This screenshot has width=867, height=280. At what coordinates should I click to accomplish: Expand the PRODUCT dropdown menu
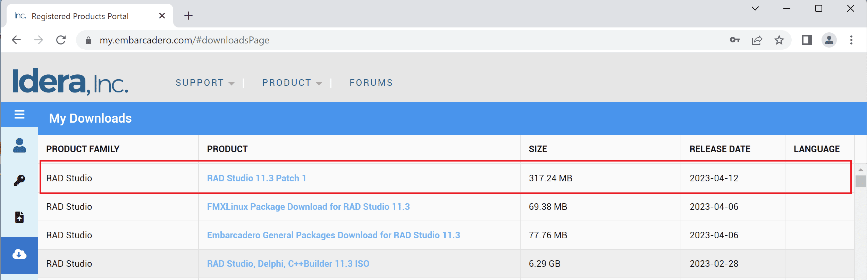292,83
